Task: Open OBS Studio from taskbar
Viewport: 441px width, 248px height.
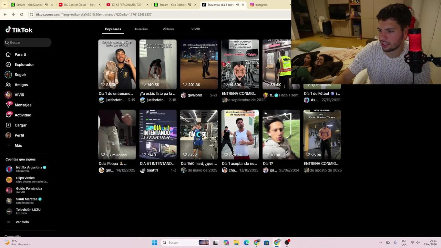Action: point(287,242)
